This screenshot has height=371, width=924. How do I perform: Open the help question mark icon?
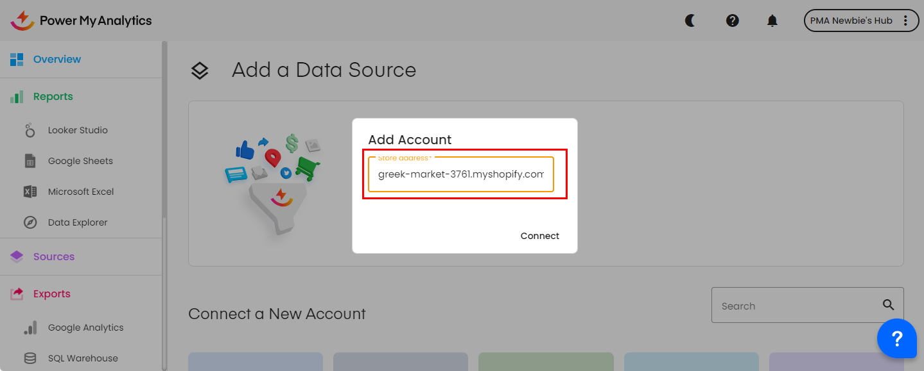732,21
